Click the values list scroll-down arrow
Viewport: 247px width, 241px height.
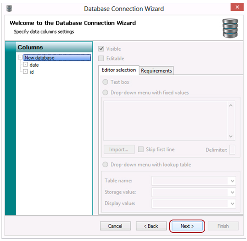click(x=231, y=136)
